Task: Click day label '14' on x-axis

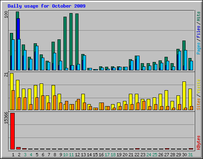Action: click(x=89, y=155)
